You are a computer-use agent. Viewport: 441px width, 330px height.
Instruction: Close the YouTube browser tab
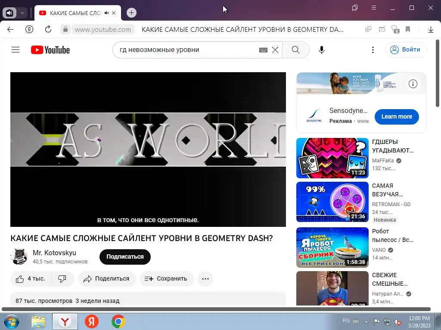point(114,13)
